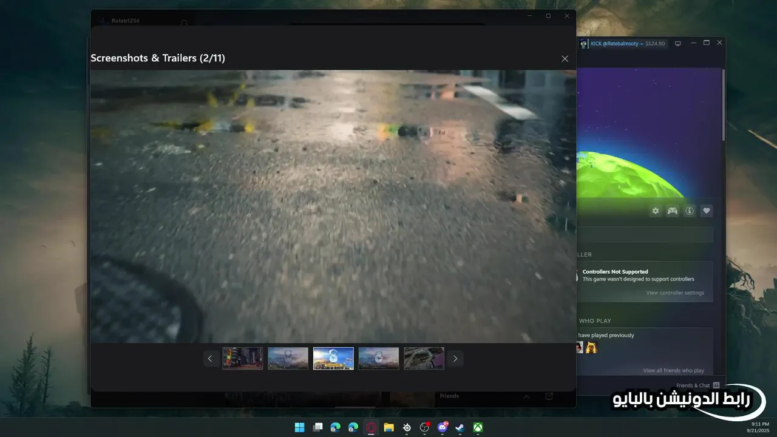Open Friends & Chat in Steam
The image size is (777, 437).
[697, 385]
